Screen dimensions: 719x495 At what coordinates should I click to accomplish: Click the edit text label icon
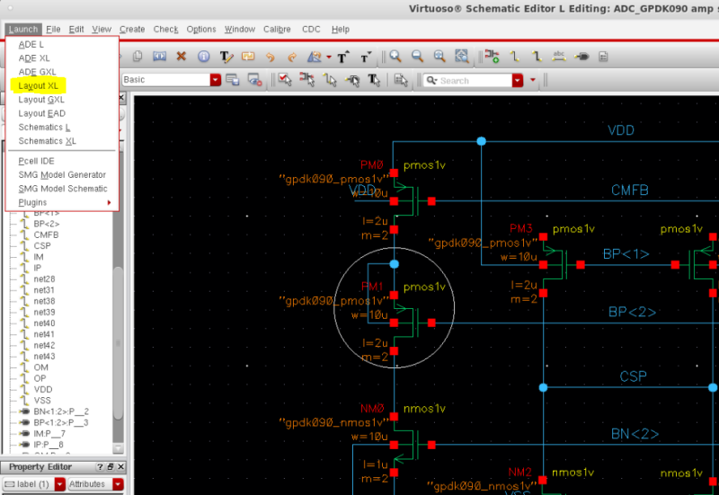point(226,57)
